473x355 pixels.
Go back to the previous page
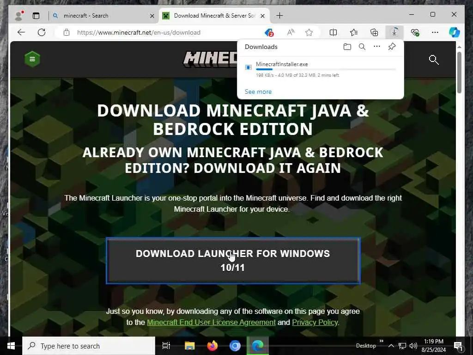point(21,32)
